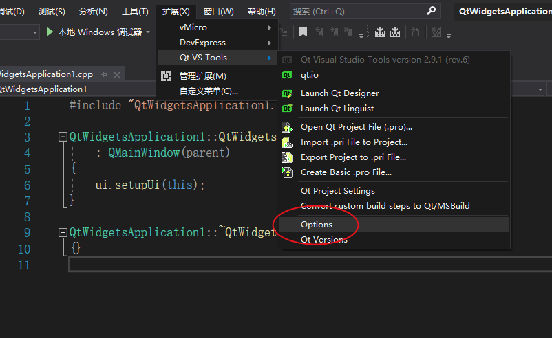Select Qt Project Settings entry

click(x=394, y=191)
